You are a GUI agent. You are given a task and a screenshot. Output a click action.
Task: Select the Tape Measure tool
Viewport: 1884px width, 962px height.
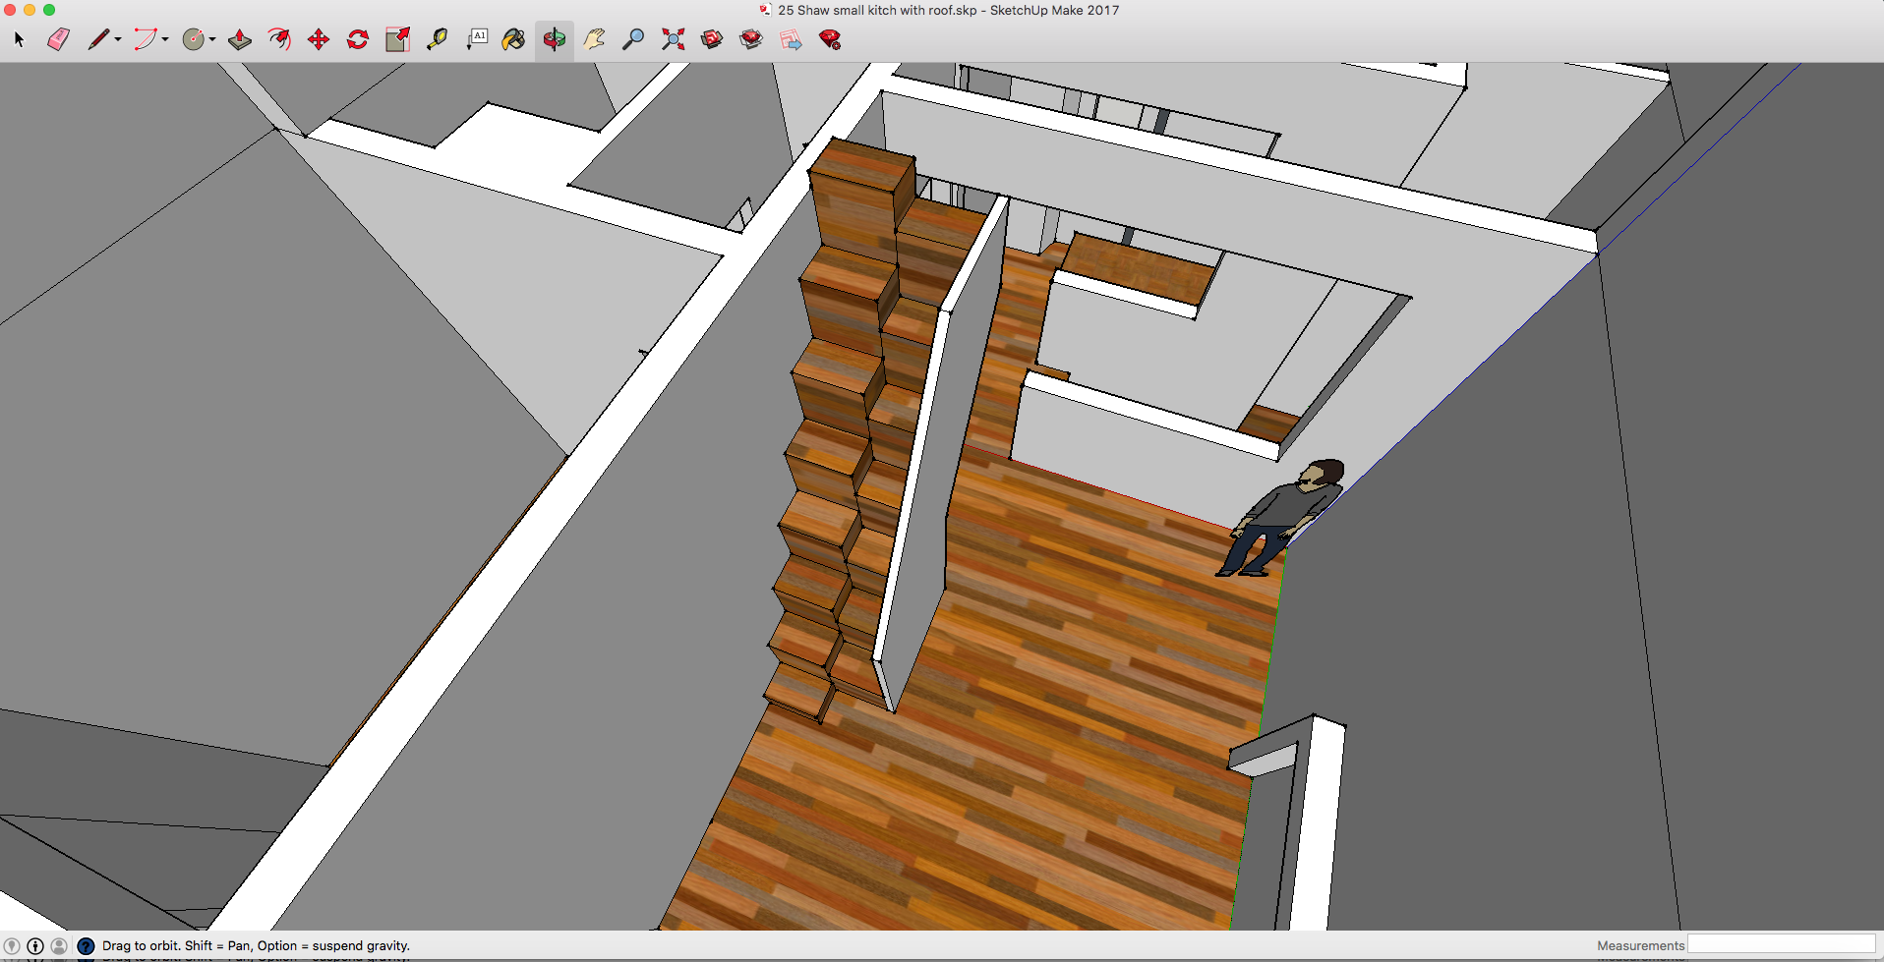point(437,39)
